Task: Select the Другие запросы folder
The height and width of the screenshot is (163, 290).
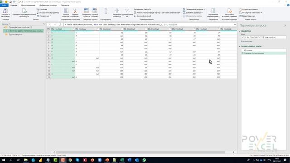Action: (15, 34)
